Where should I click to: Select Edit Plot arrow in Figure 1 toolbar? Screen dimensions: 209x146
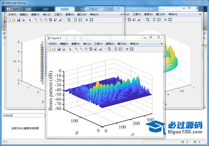[30, 20]
